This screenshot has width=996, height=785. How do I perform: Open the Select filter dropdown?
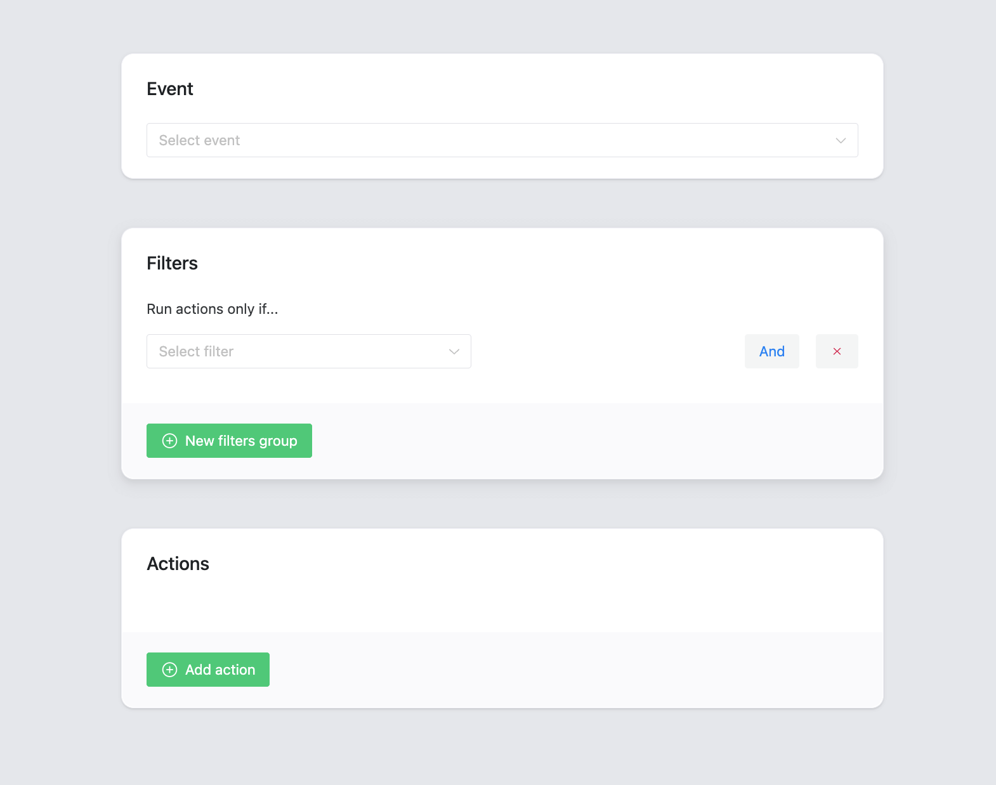click(x=309, y=351)
